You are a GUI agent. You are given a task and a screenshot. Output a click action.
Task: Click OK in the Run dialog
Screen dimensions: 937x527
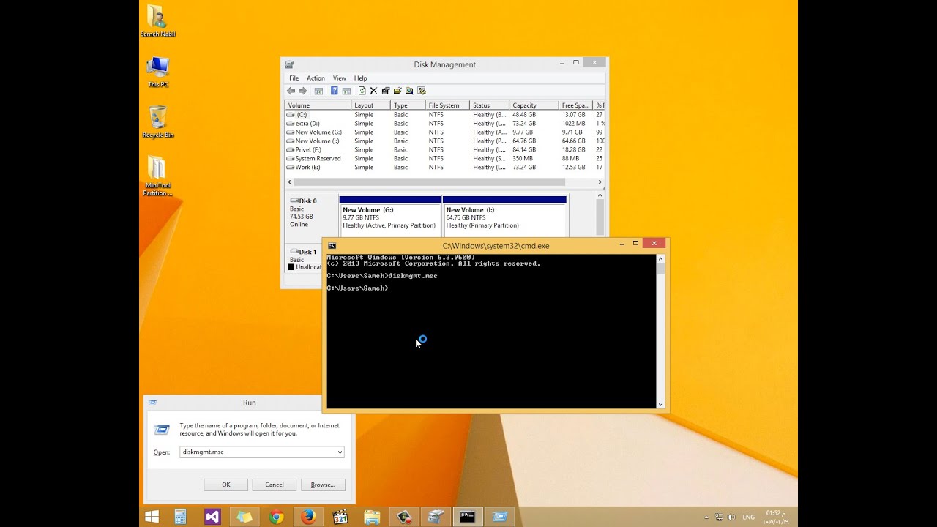point(226,485)
